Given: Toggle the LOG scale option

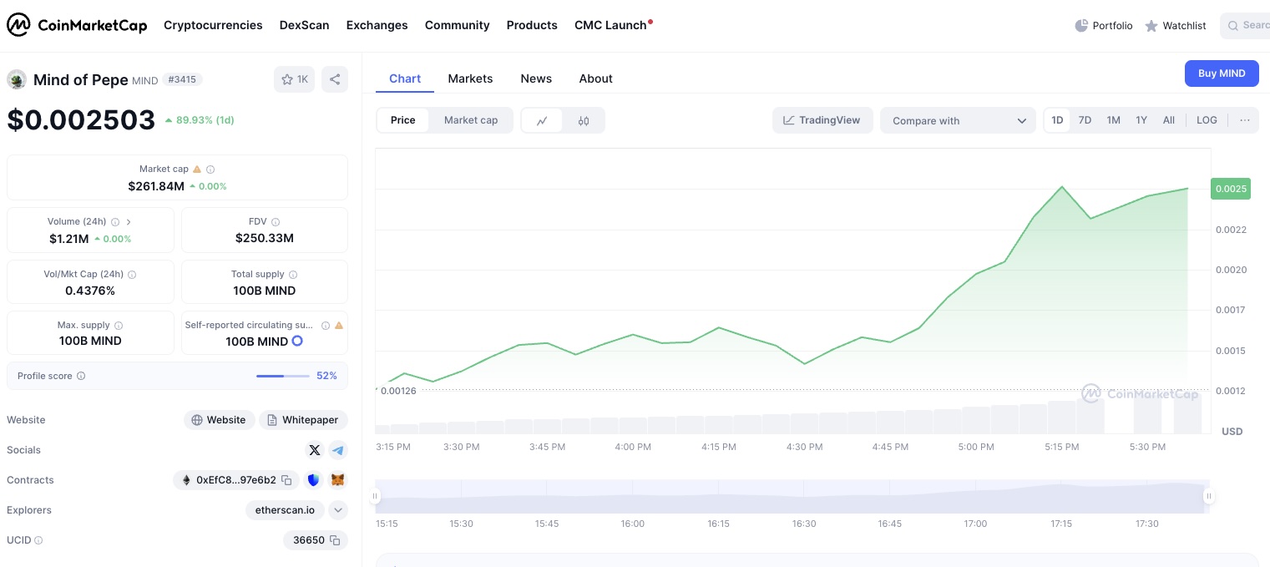Looking at the screenshot, I should coord(1207,120).
